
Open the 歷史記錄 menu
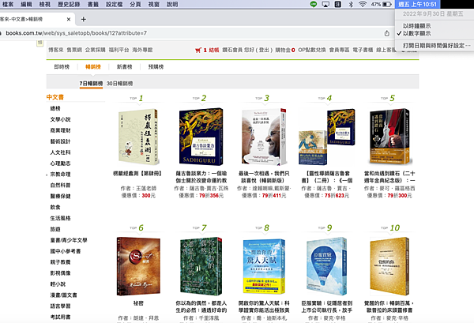pyautogui.click(x=69, y=4)
